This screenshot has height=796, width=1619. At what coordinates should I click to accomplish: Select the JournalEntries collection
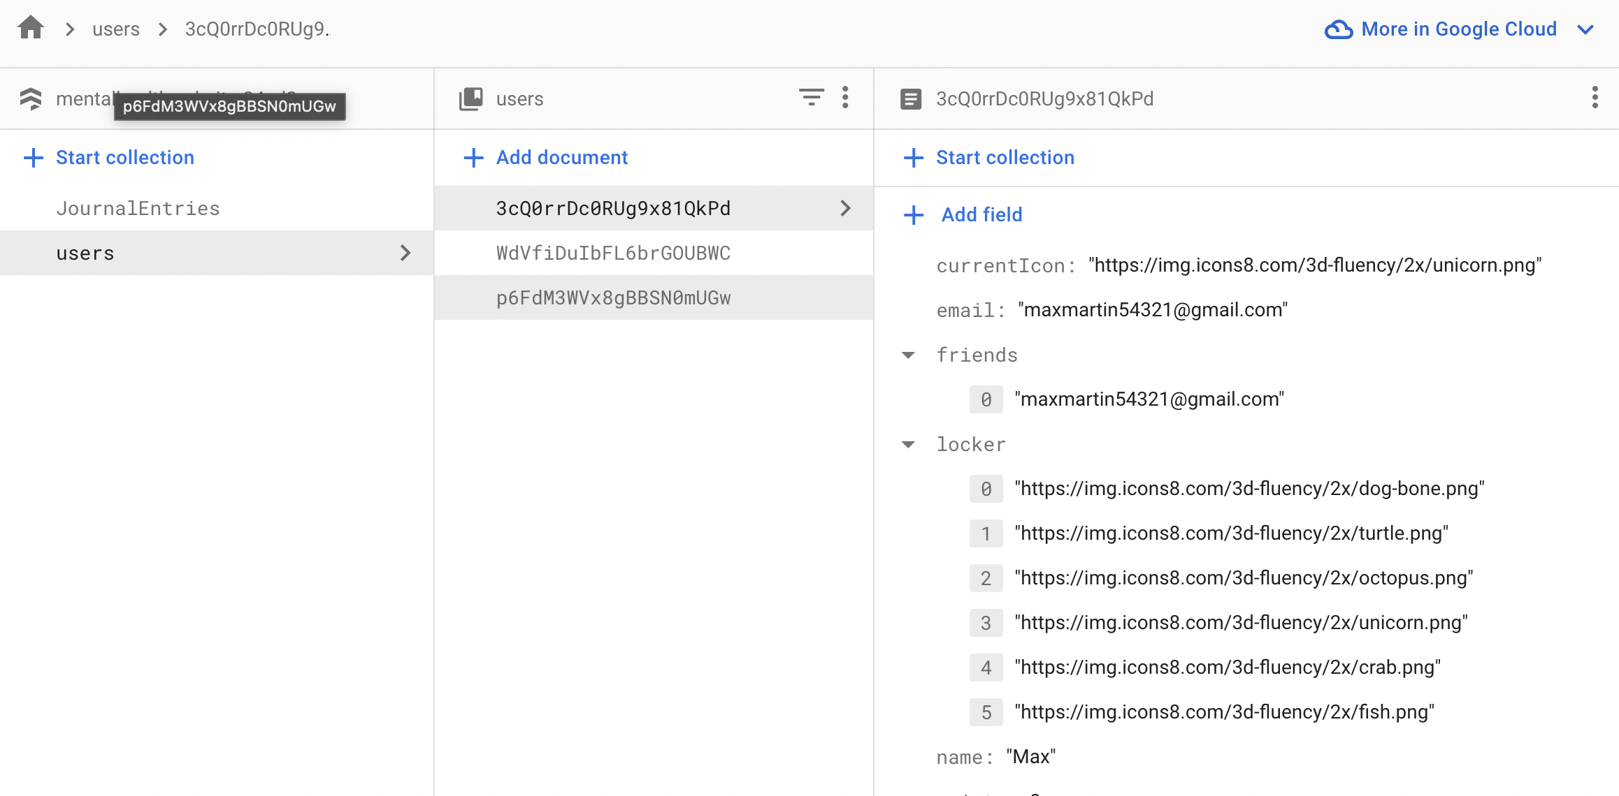coord(138,208)
